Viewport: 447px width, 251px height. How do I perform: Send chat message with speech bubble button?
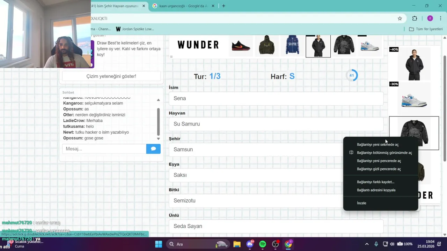tap(153, 149)
